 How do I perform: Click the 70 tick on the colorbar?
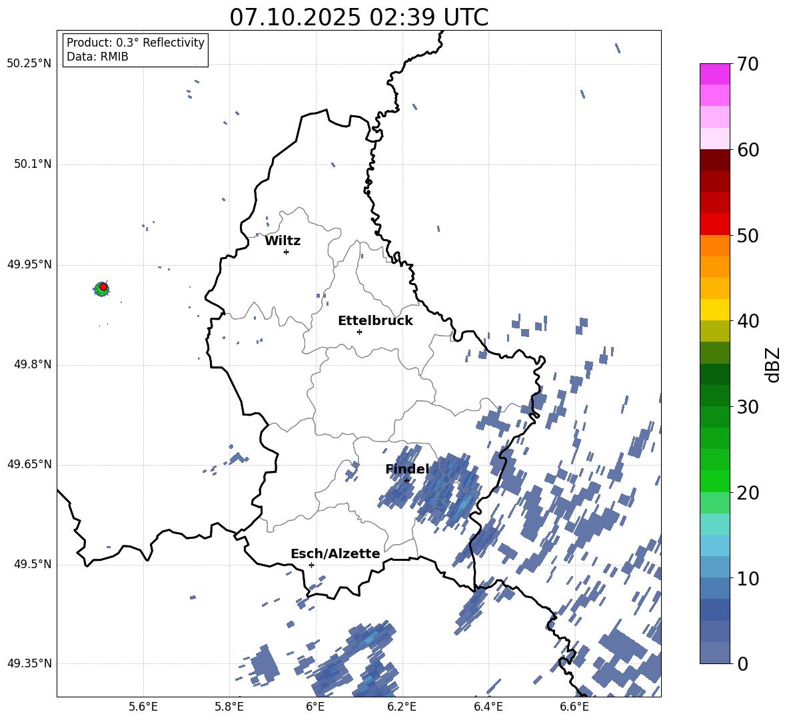[747, 64]
